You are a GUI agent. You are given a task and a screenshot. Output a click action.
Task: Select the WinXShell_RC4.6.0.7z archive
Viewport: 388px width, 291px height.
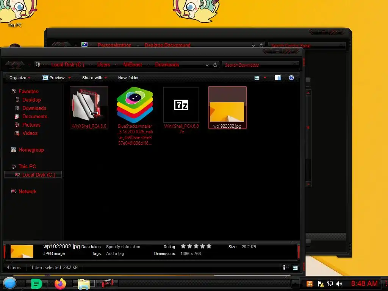point(181,105)
